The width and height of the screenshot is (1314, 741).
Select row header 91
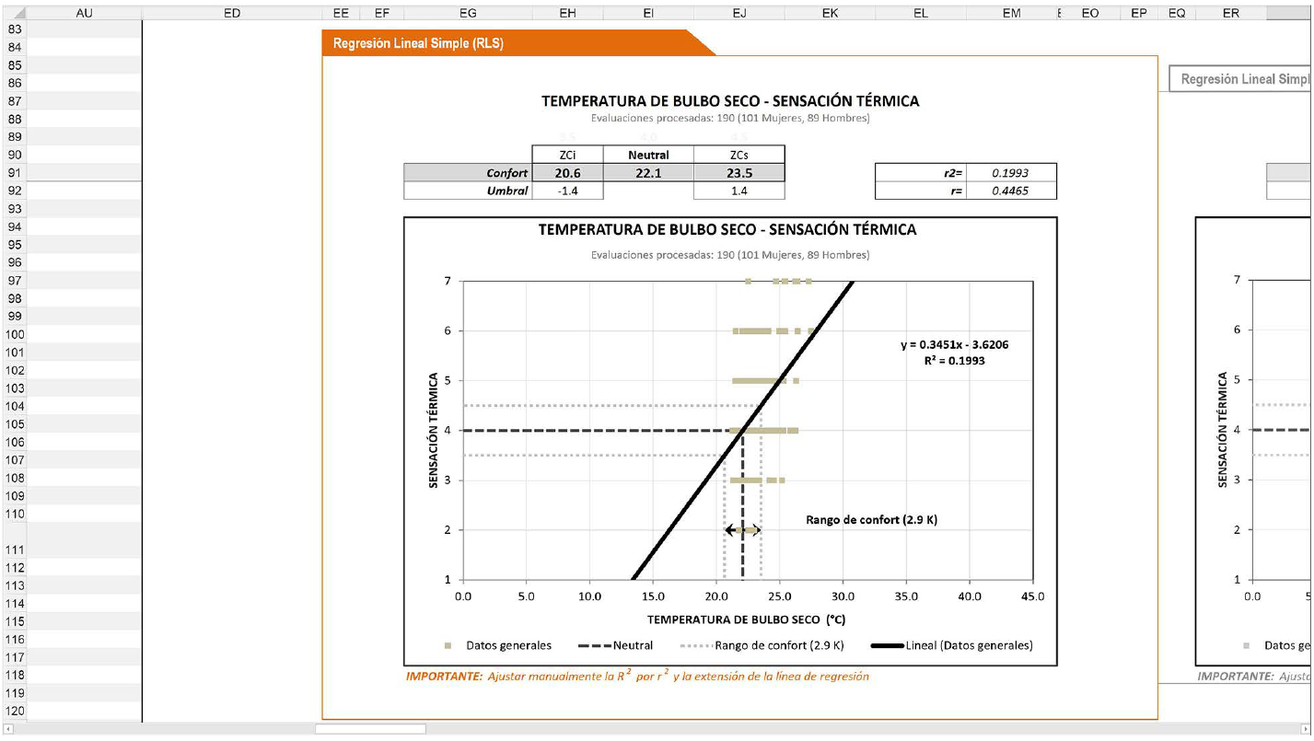15,173
